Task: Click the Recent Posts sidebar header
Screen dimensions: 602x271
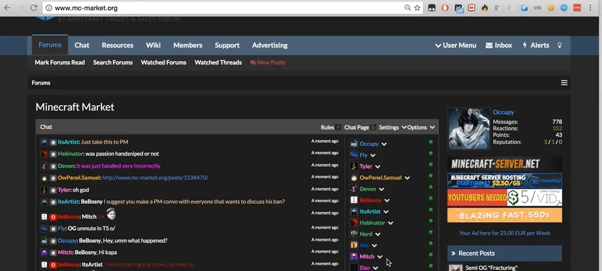Action: point(504,253)
